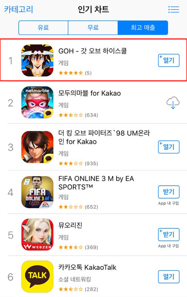
Task: Click 열기 button for GOH
Action: (169, 60)
